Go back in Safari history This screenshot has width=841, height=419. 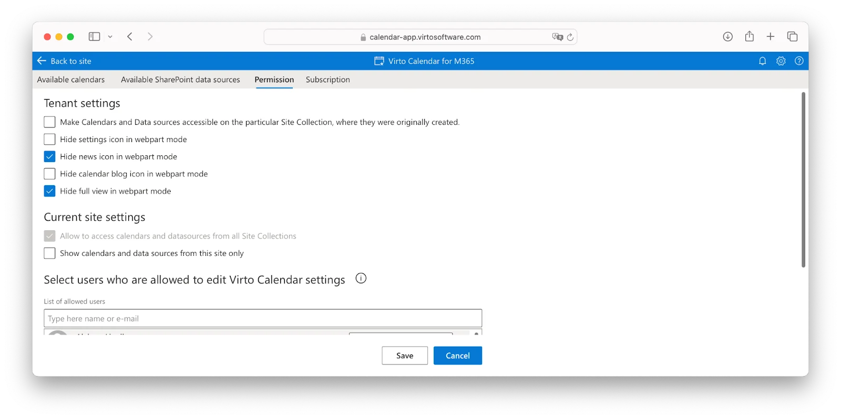[130, 37]
